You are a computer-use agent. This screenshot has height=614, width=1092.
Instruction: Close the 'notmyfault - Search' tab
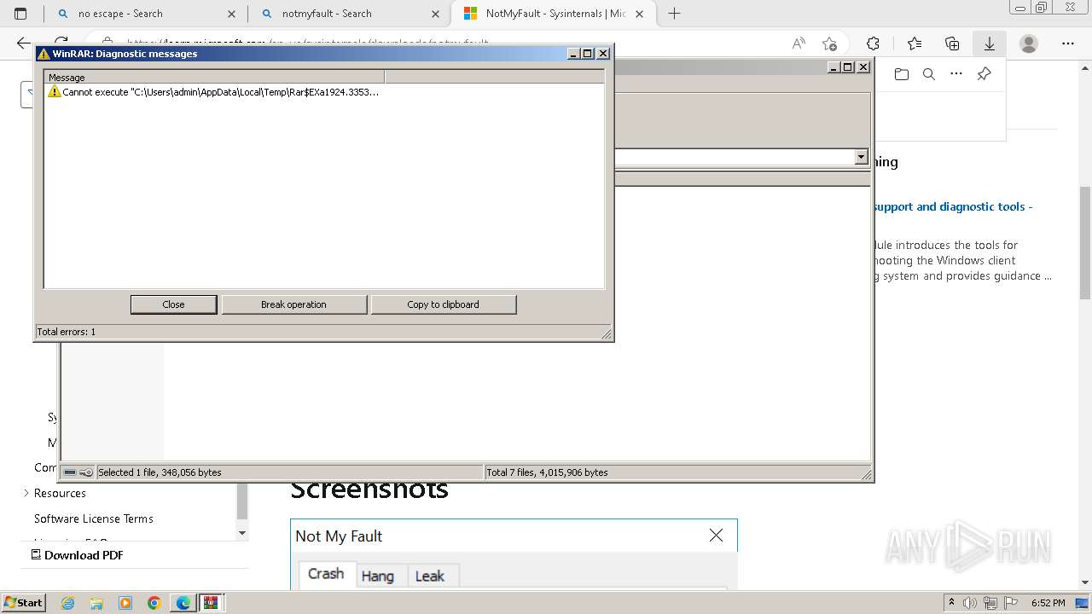436,14
